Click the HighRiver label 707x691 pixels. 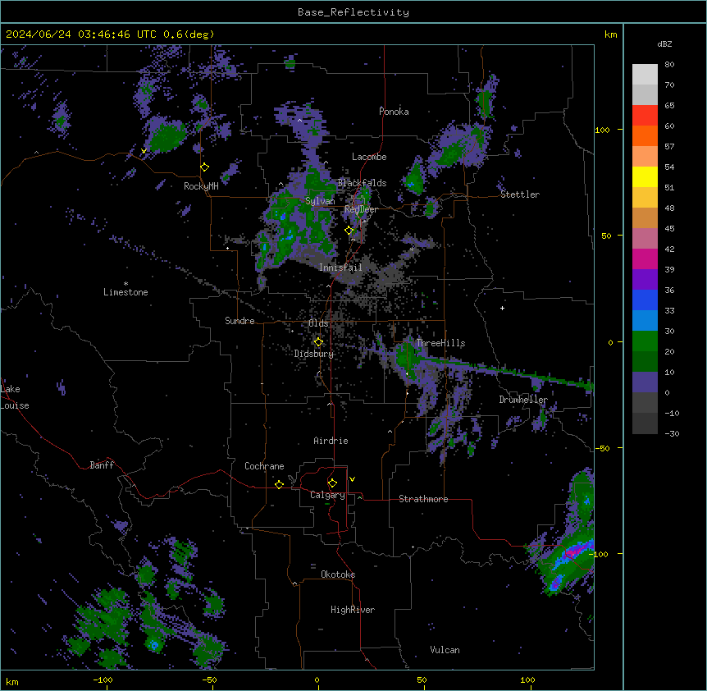pyautogui.click(x=353, y=610)
